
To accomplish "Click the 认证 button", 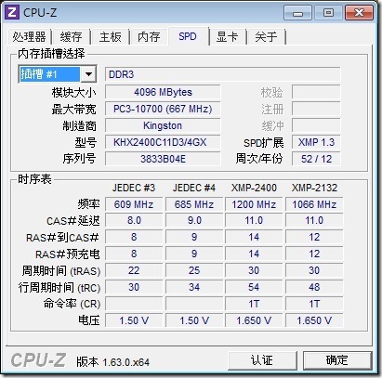I will tap(262, 360).
